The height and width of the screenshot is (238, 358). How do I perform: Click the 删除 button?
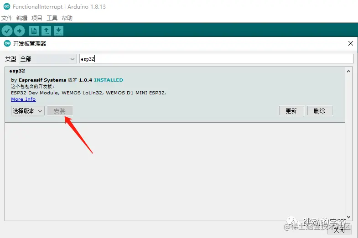(320, 111)
